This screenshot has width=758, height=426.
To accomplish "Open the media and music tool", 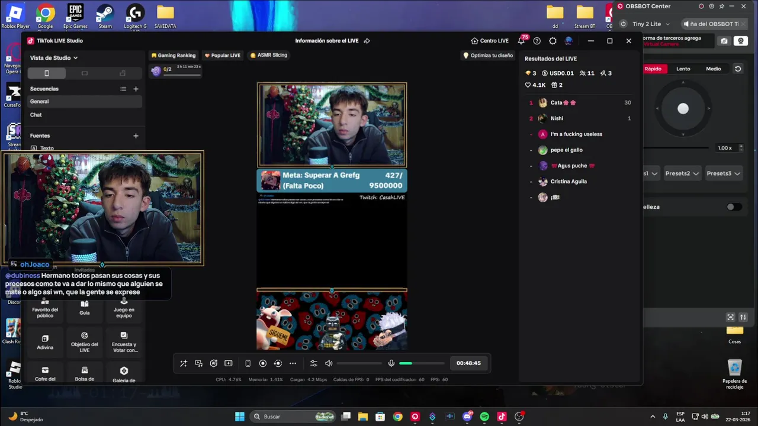I will (199, 363).
